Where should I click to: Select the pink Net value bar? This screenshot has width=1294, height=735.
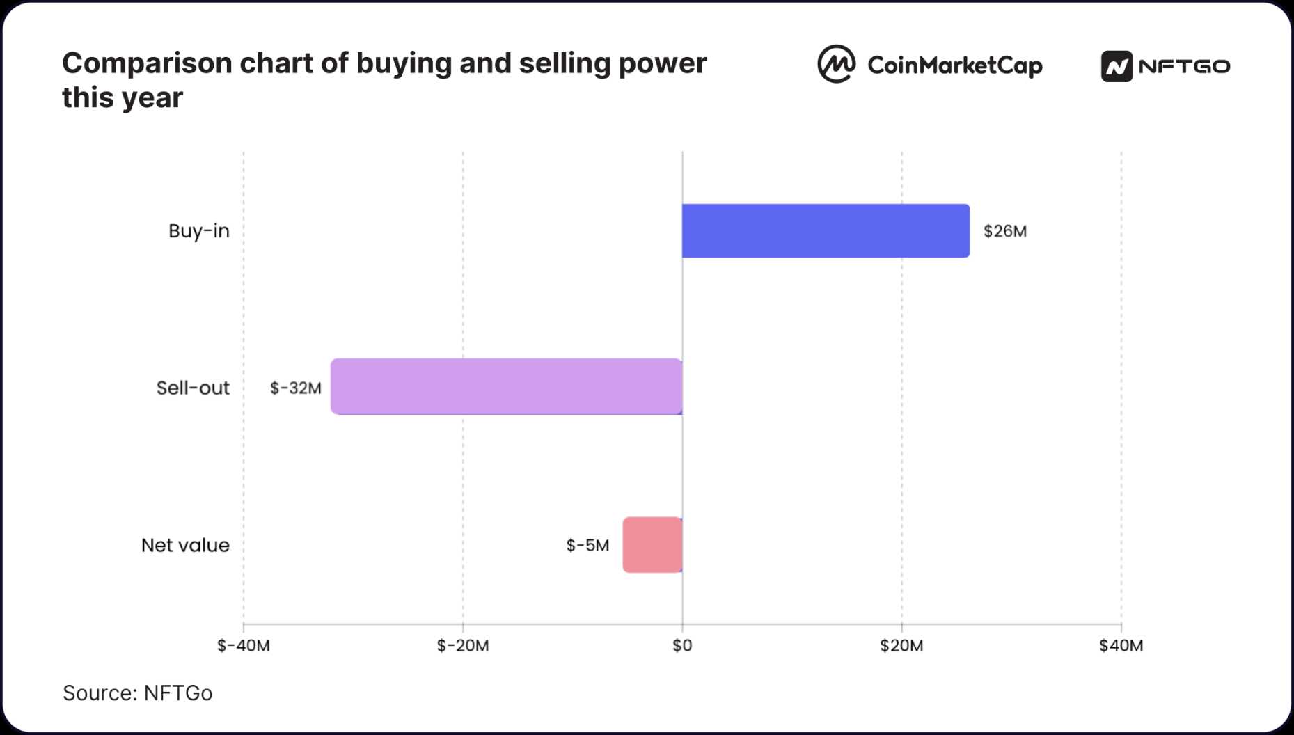pyautogui.click(x=652, y=545)
